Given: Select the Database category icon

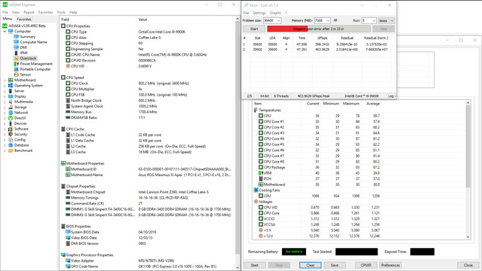Looking at the screenshot, I should pos(11,145).
